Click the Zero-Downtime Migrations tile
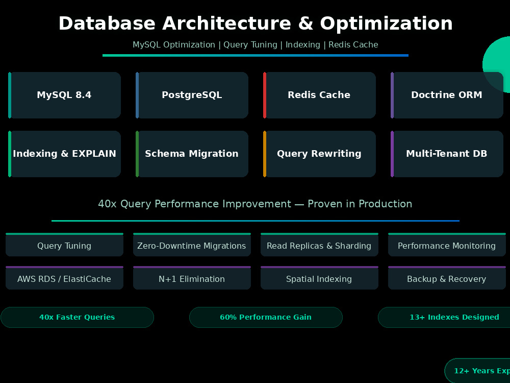The image size is (510, 383). pyautogui.click(x=192, y=245)
